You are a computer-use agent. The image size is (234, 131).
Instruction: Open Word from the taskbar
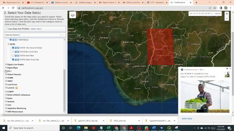154,128
